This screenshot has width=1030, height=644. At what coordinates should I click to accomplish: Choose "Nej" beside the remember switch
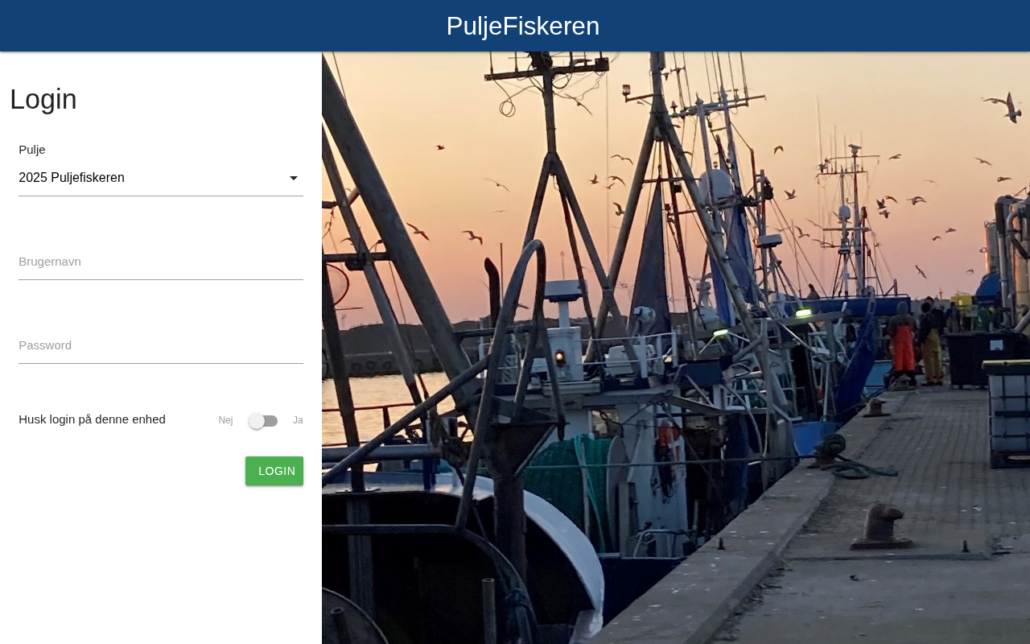pyautogui.click(x=225, y=420)
